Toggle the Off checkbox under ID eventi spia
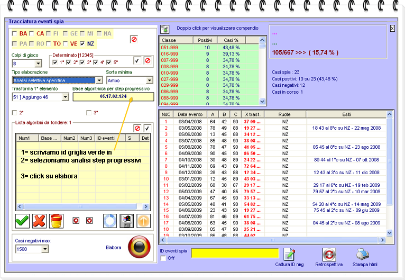 coord(163,258)
